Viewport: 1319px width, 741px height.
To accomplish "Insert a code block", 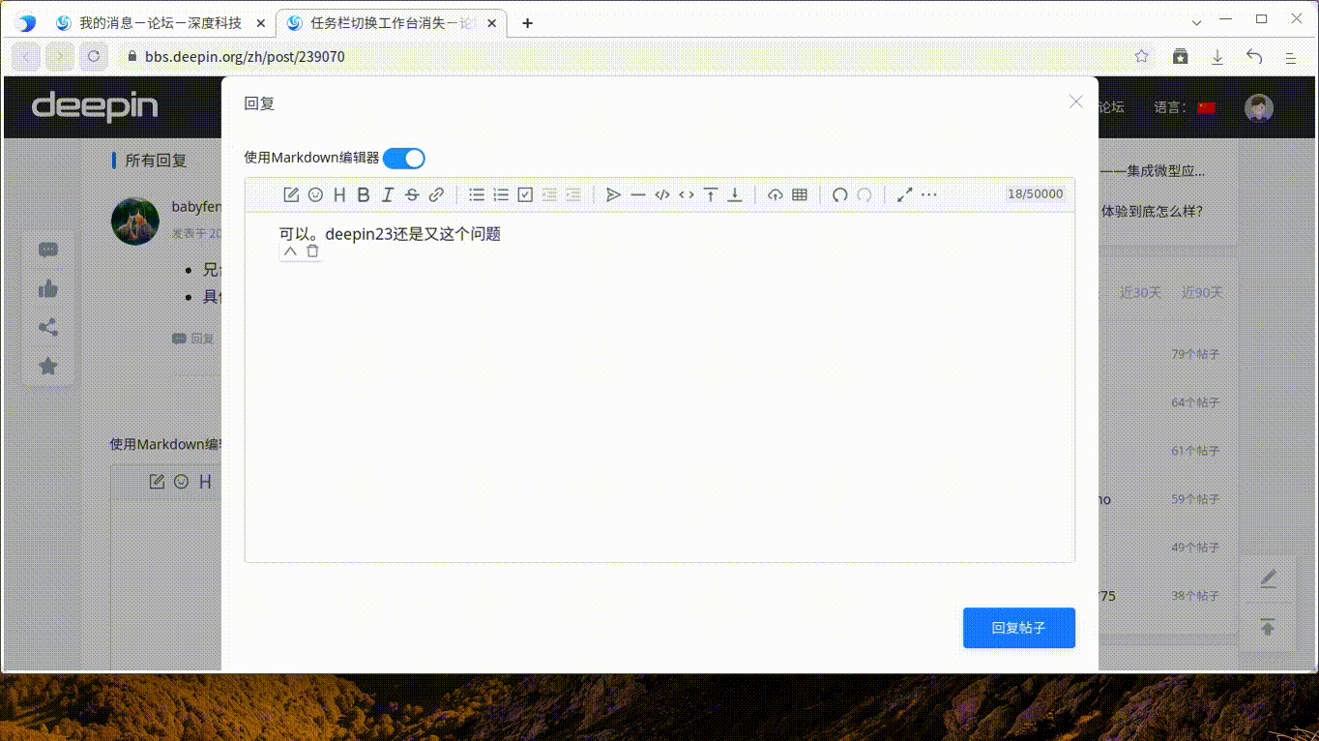I will [x=662, y=194].
